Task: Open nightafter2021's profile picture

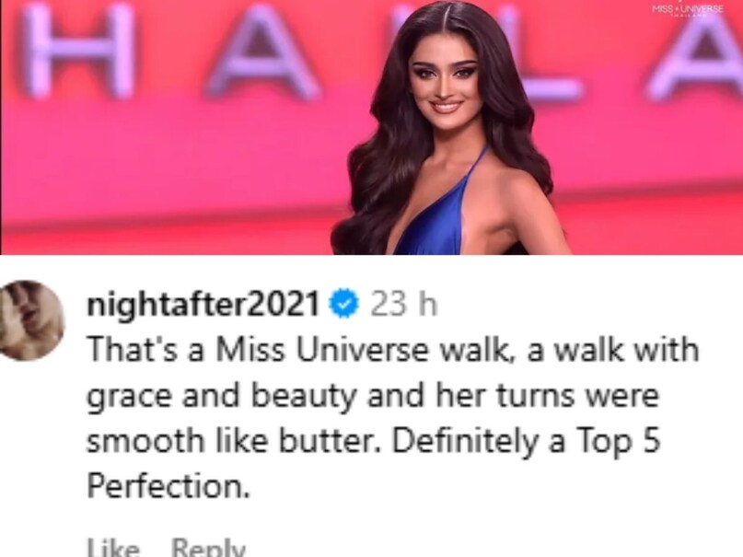Action: click(x=31, y=320)
